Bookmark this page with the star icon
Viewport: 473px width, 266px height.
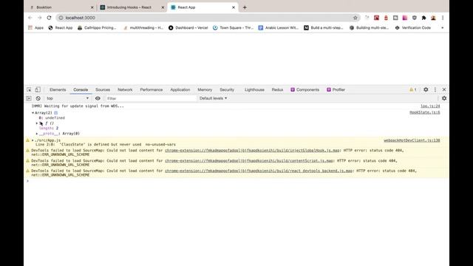(355, 18)
